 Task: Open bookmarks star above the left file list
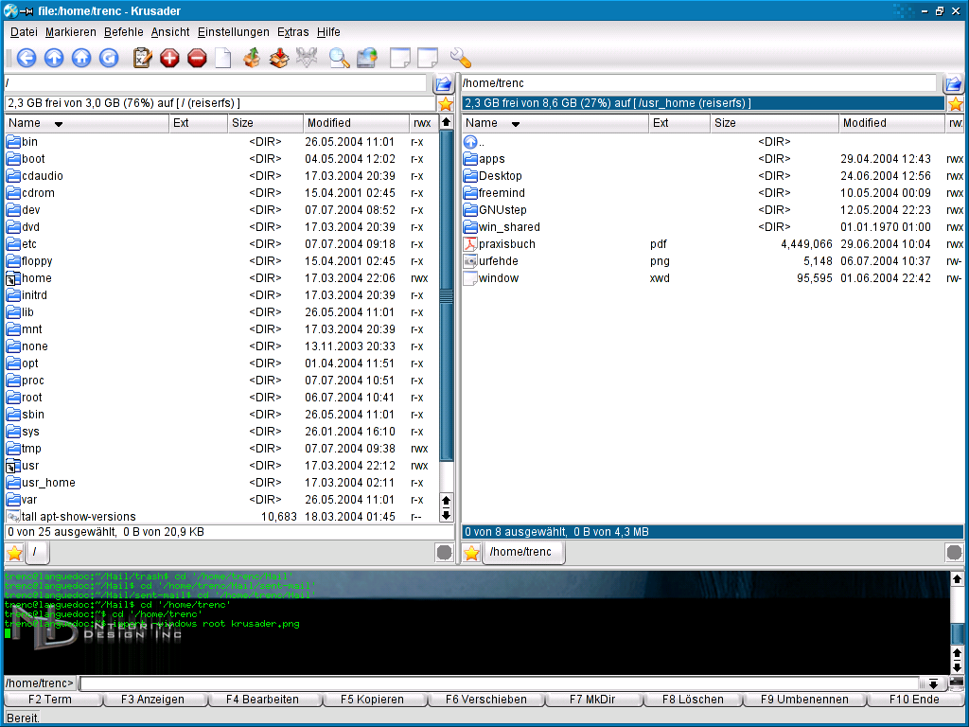[446, 104]
